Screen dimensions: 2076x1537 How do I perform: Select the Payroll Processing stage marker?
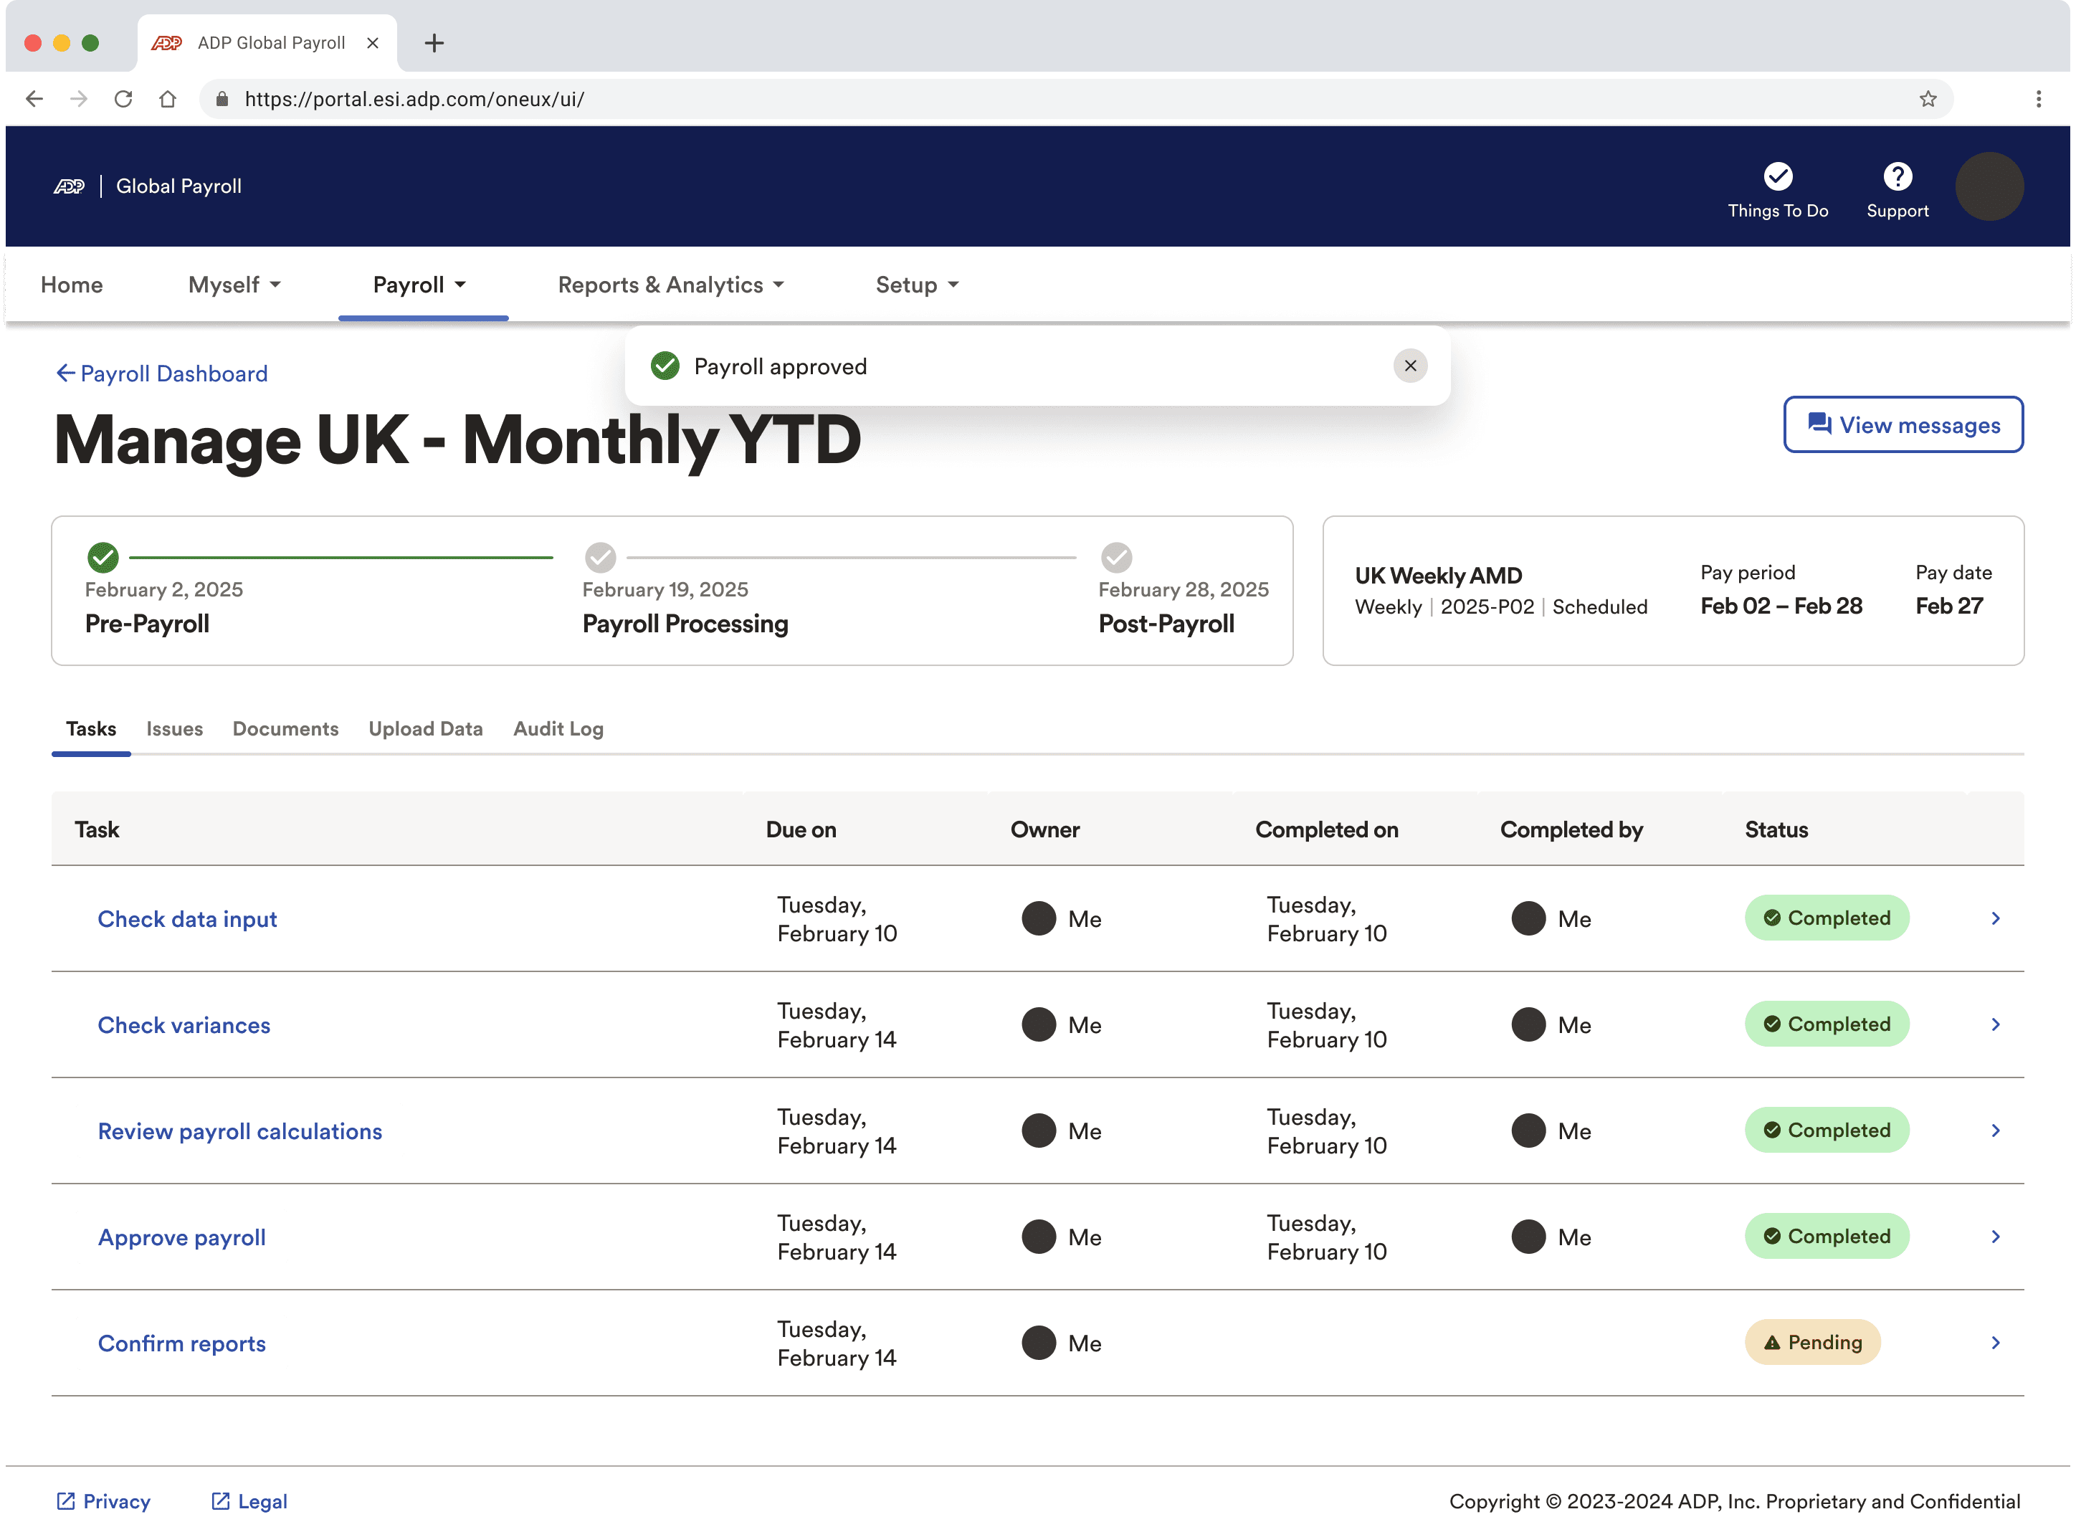600,557
